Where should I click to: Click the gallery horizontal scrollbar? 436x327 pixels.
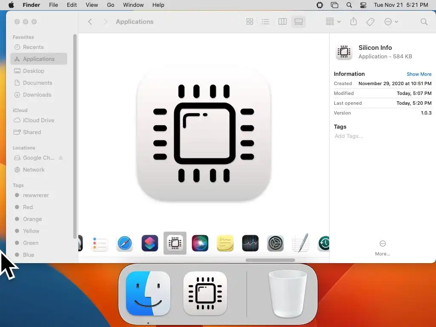pyautogui.click(x=270, y=260)
